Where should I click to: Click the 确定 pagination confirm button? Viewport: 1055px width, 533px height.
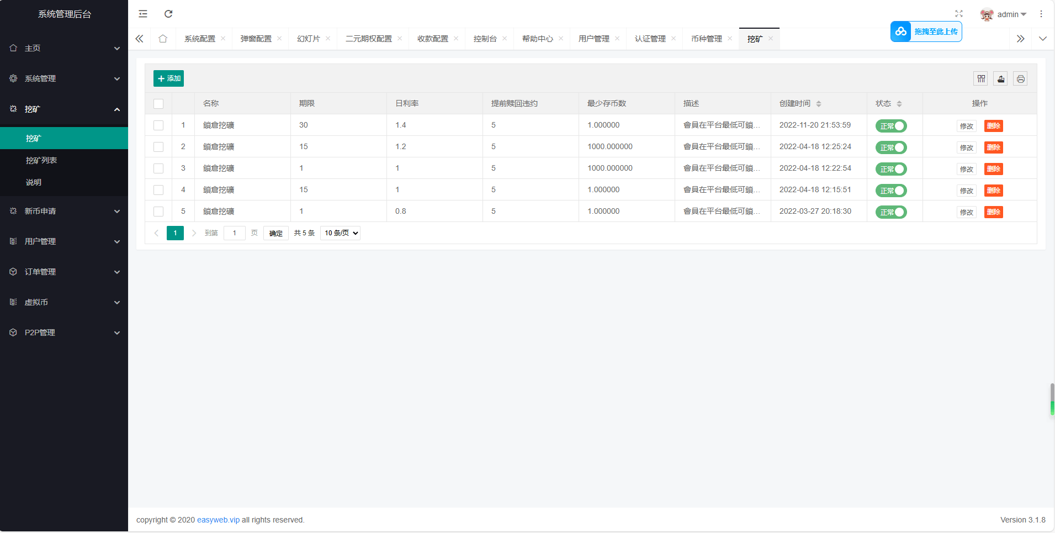point(276,233)
